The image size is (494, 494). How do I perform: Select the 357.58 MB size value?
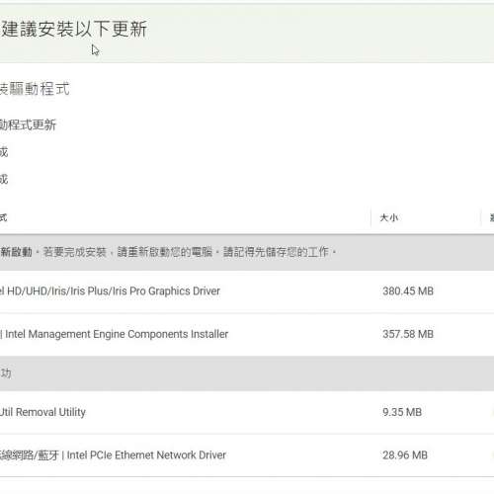pos(408,334)
